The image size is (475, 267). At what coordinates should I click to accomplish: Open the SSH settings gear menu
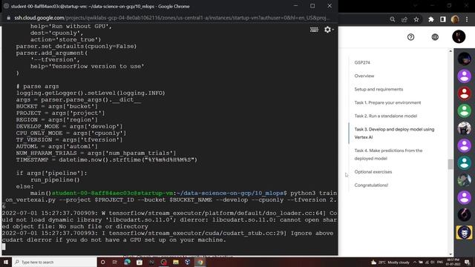tap(328, 30)
